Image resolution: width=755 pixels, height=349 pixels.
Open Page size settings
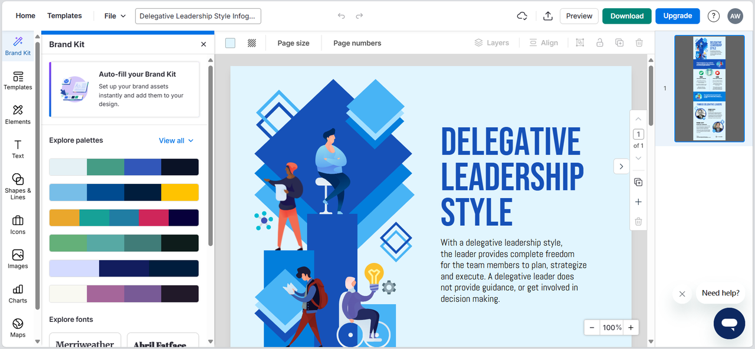click(293, 43)
